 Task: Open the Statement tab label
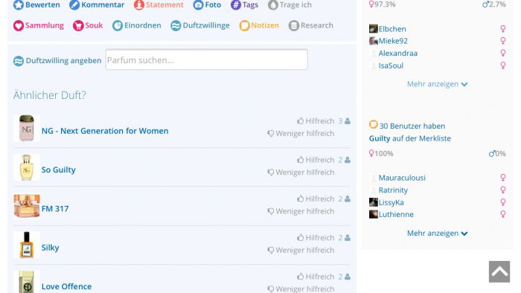point(164,5)
